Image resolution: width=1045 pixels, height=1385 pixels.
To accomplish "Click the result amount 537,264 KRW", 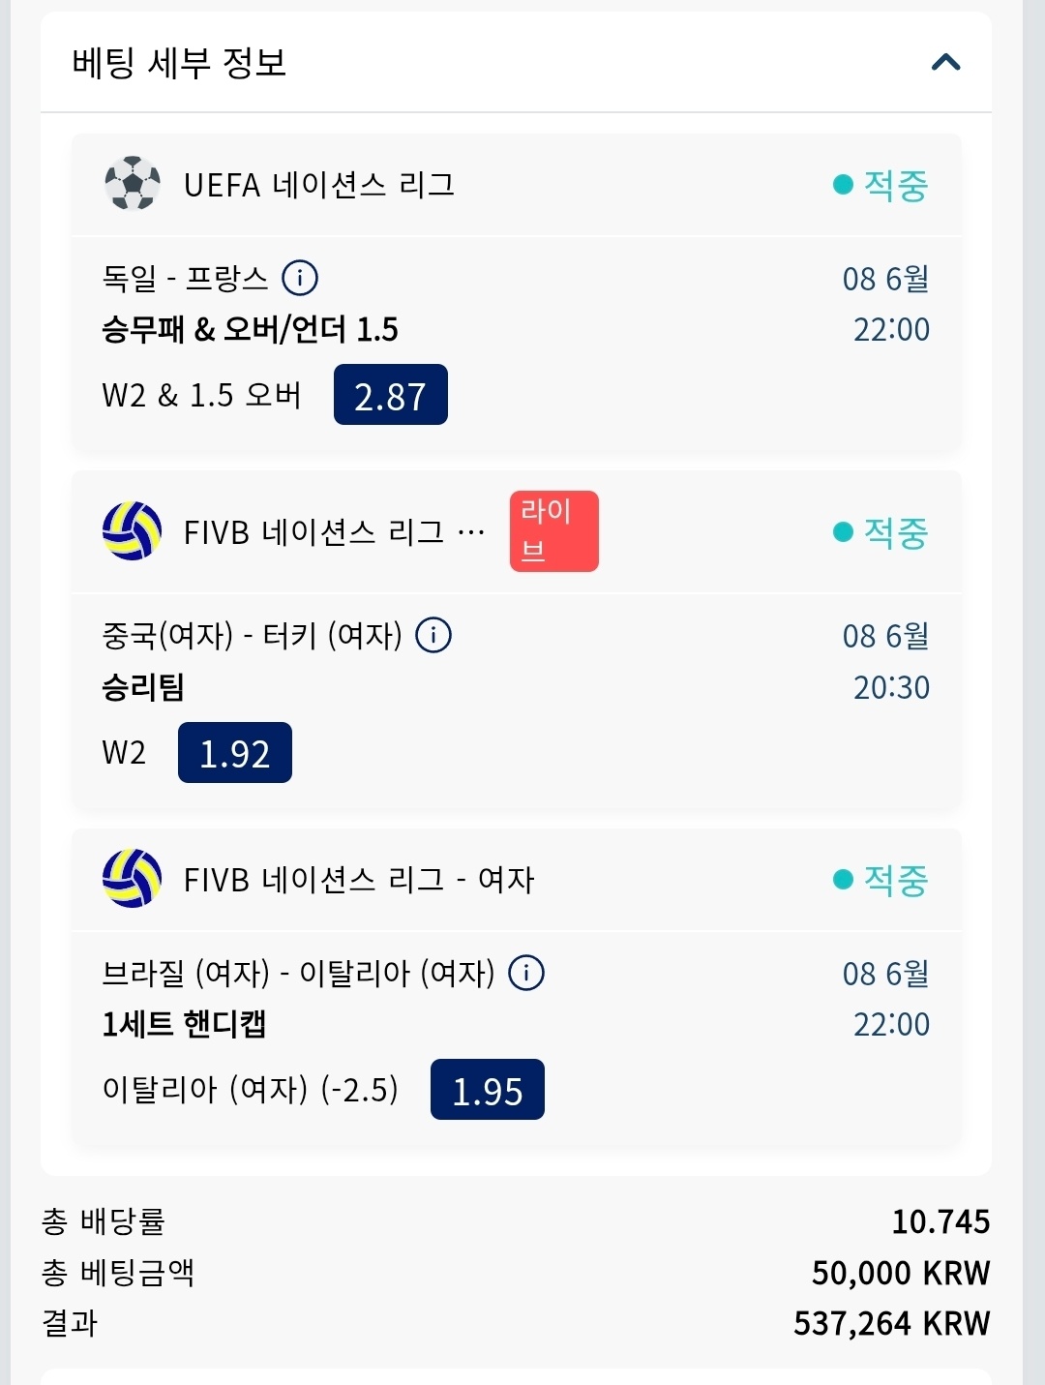I will 891,1323.
